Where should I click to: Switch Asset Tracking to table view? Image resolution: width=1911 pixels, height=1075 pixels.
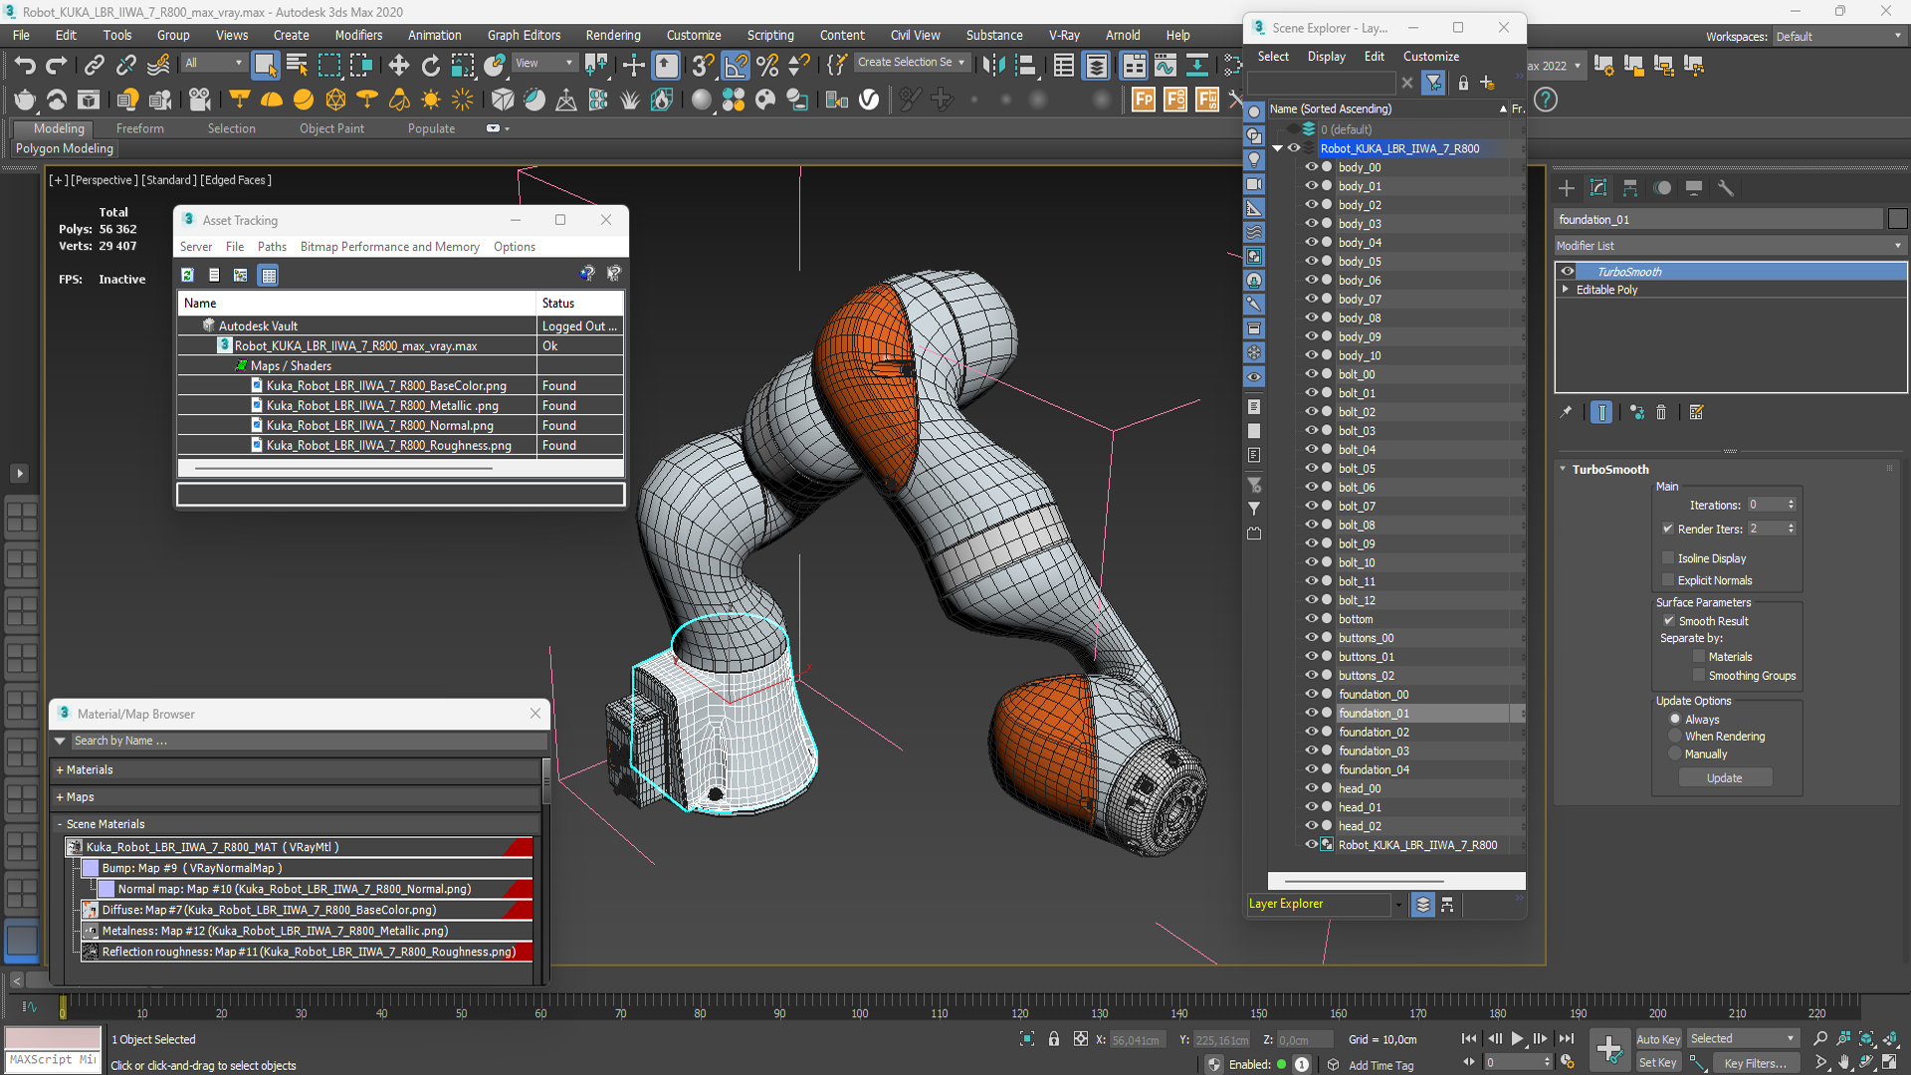269,275
